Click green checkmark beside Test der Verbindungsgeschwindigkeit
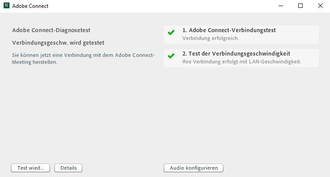330x177 pixels. [171, 56]
